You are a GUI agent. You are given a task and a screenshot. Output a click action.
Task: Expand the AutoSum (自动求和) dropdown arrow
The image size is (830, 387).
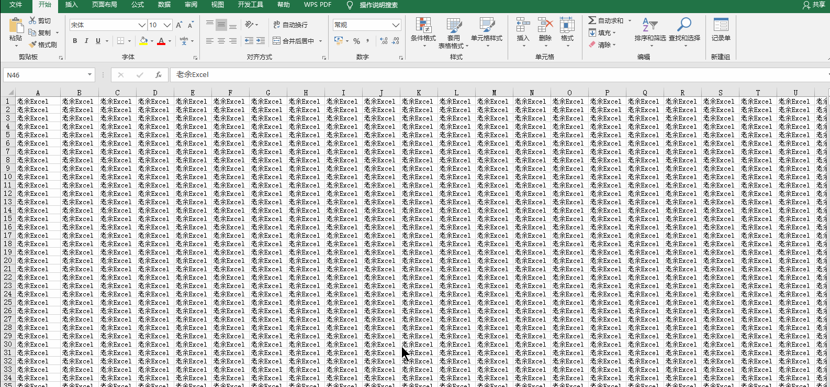click(630, 20)
